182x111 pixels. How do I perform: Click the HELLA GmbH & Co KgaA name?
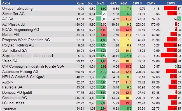(x=23, y=77)
